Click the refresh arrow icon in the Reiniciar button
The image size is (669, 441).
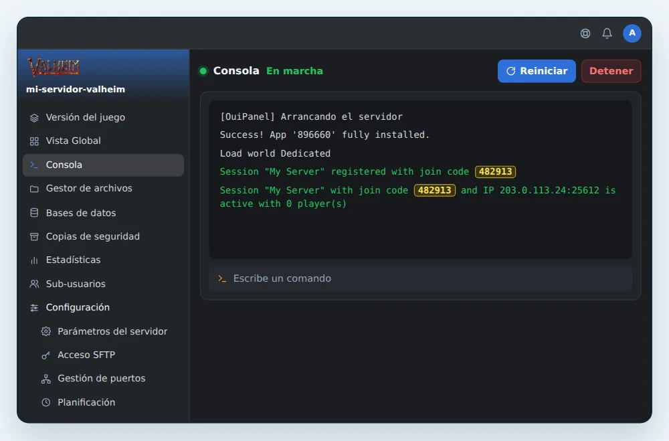[x=510, y=71]
